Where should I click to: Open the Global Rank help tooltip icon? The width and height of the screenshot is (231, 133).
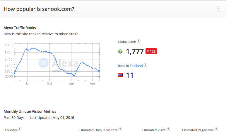tap(139, 42)
